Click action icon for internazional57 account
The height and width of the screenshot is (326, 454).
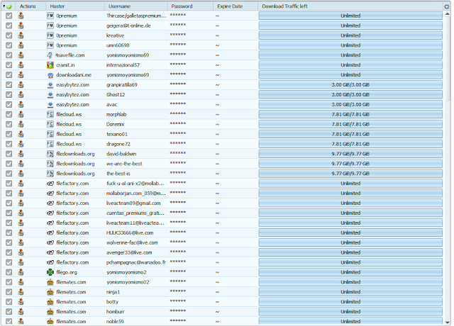(x=21, y=64)
